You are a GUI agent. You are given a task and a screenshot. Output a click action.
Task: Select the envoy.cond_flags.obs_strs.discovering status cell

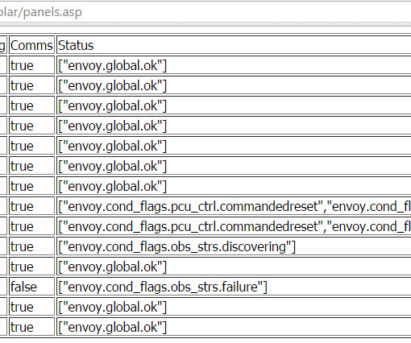pos(234,246)
